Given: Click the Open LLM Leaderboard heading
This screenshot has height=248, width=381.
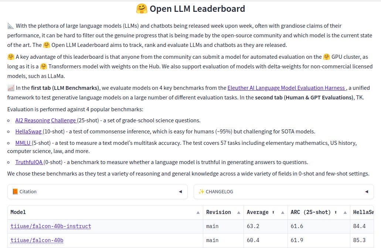Looking at the screenshot, I should click(191, 9).
